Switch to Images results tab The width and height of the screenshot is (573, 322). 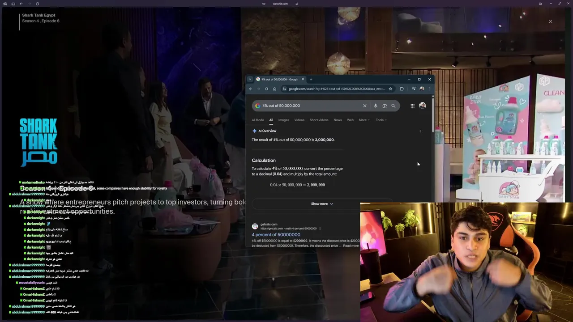tap(283, 120)
